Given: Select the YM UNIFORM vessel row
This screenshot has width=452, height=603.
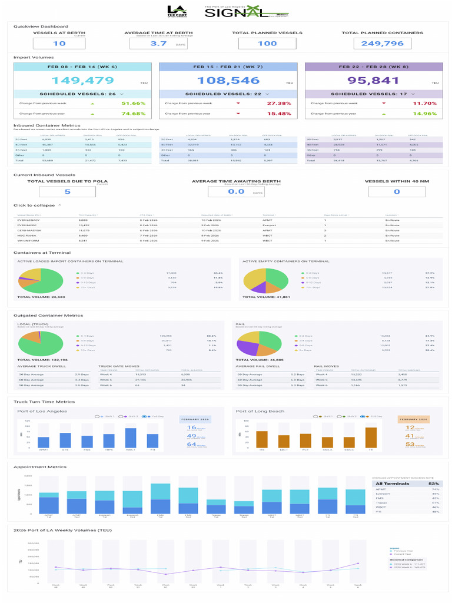Looking at the screenshot, I should [x=228, y=241].
